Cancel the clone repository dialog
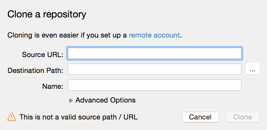 click(x=201, y=117)
